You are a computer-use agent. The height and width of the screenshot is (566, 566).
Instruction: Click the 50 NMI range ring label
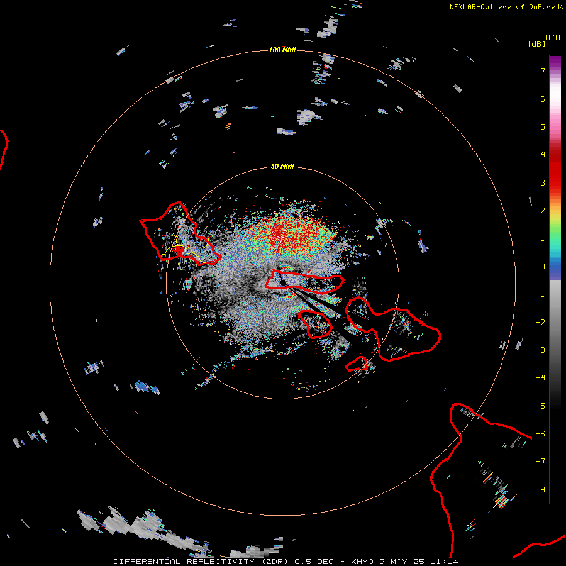[x=282, y=166]
